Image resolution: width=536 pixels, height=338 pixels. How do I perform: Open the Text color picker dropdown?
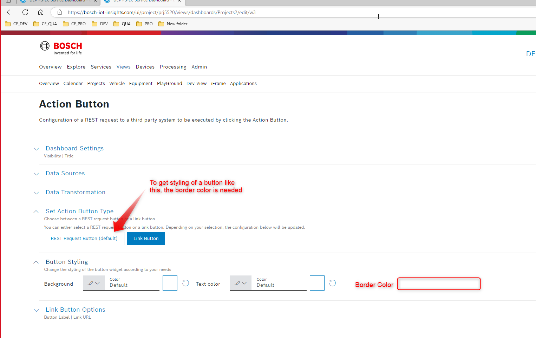pos(241,283)
